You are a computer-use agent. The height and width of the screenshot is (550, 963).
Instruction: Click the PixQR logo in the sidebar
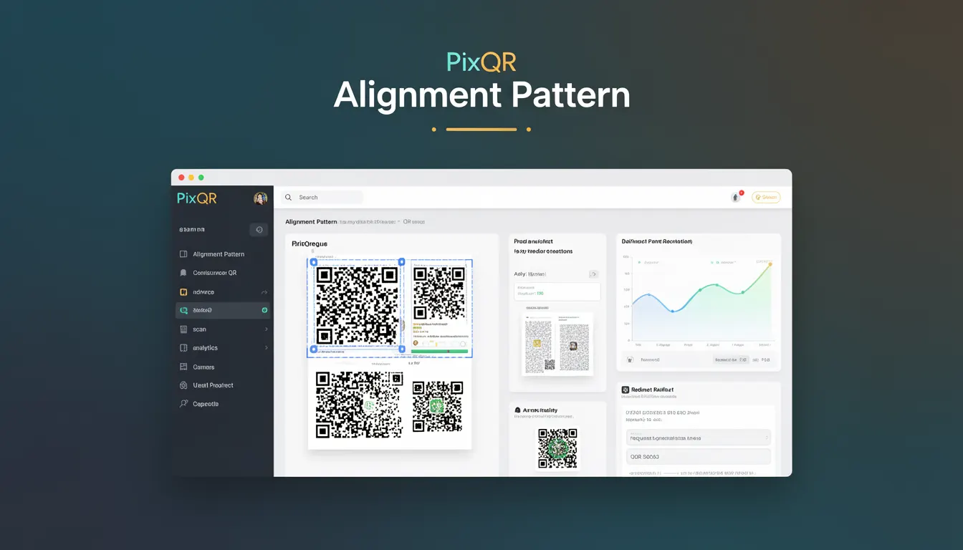click(x=197, y=198)
